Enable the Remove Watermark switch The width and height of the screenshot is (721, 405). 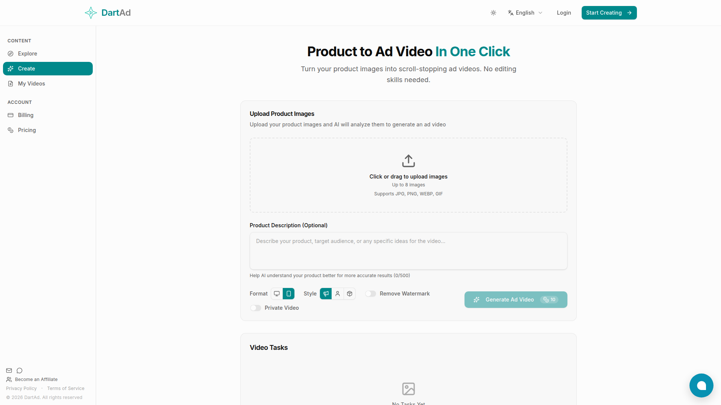(x=371, y=294)
